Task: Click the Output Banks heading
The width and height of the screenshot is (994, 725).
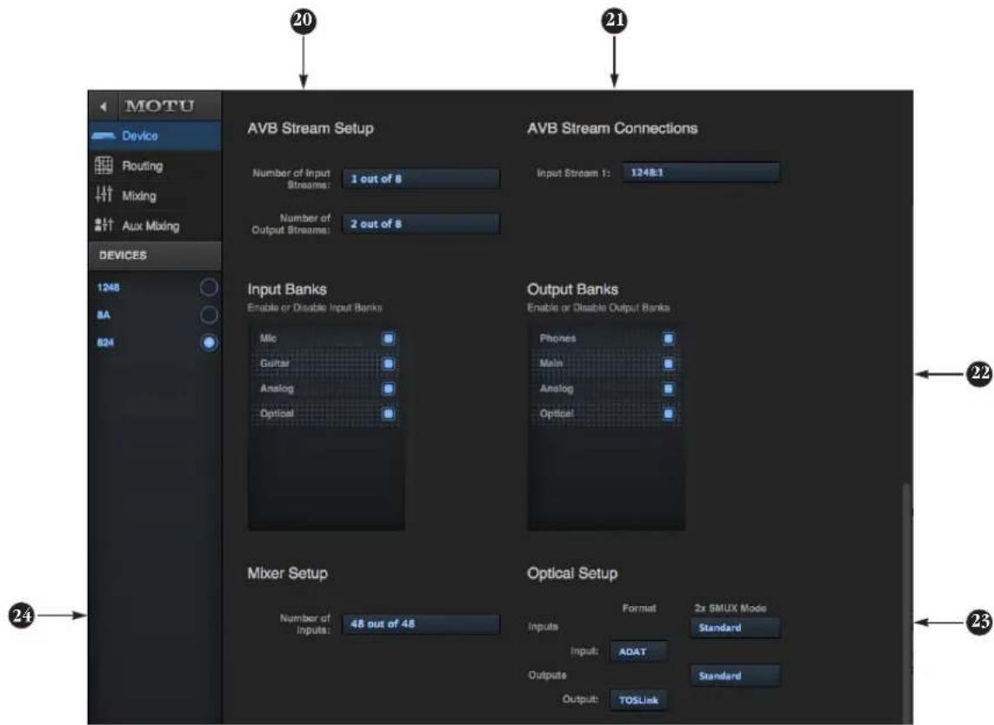Action: pos(572,289)
